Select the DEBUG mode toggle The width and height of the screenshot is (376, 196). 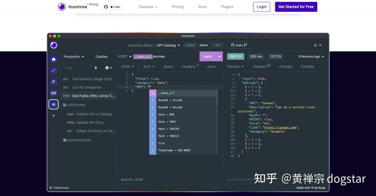click(204, 45)
